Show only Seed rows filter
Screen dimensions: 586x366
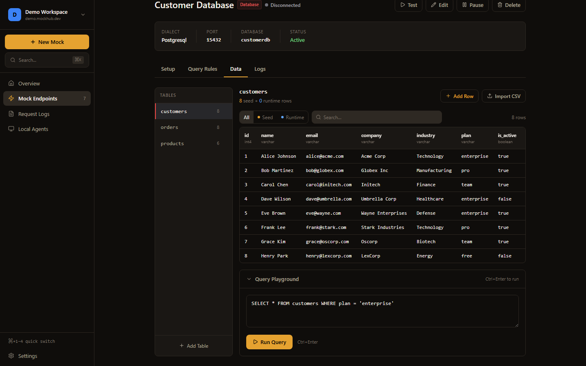[265, 118]
